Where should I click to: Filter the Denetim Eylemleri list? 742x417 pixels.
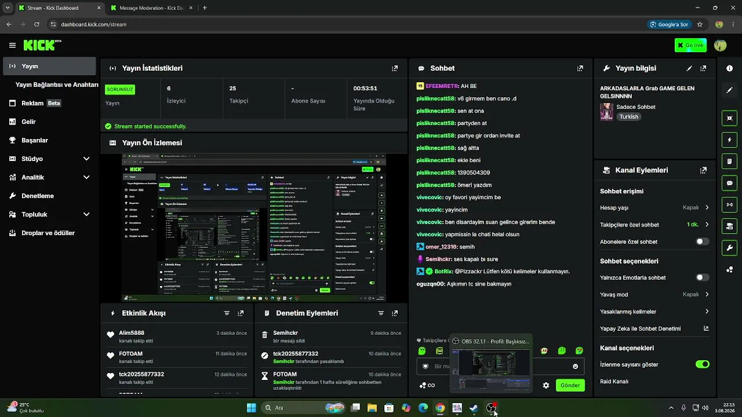click(x=381, y=313)
